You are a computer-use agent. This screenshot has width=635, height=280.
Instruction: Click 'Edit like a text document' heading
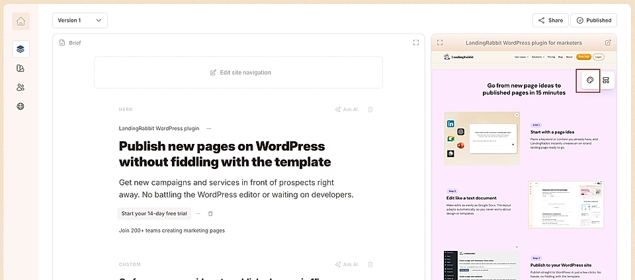472,198
